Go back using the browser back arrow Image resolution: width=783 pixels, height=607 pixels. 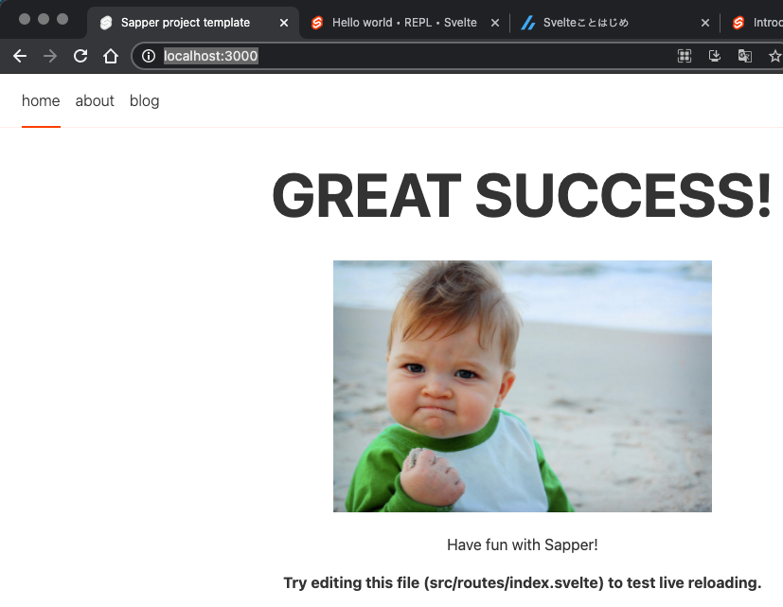pyautogui.click(x=20, y=56)
